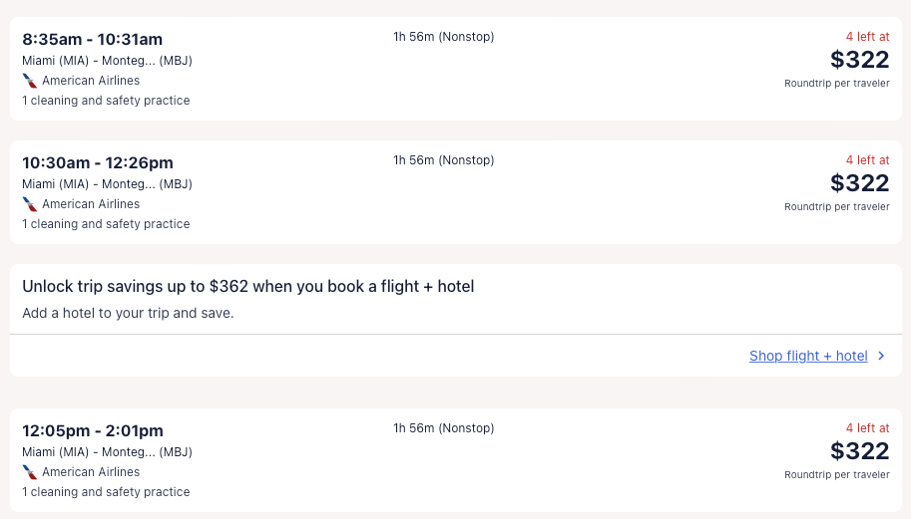Click Miami - Montego route on 8:35am flight
Viewport: 911px width, 519px height.
107,61
